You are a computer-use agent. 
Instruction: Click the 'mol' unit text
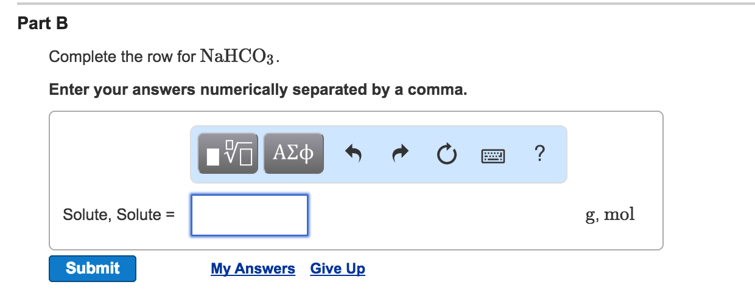point(619,214)
